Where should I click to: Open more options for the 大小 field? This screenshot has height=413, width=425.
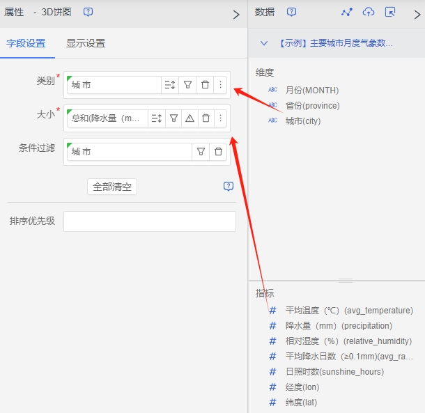221,118
